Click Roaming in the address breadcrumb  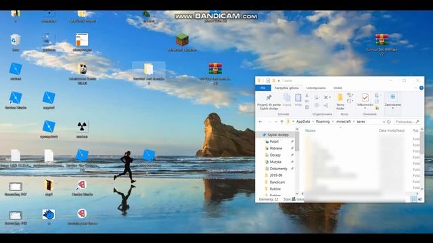[323, 122]
